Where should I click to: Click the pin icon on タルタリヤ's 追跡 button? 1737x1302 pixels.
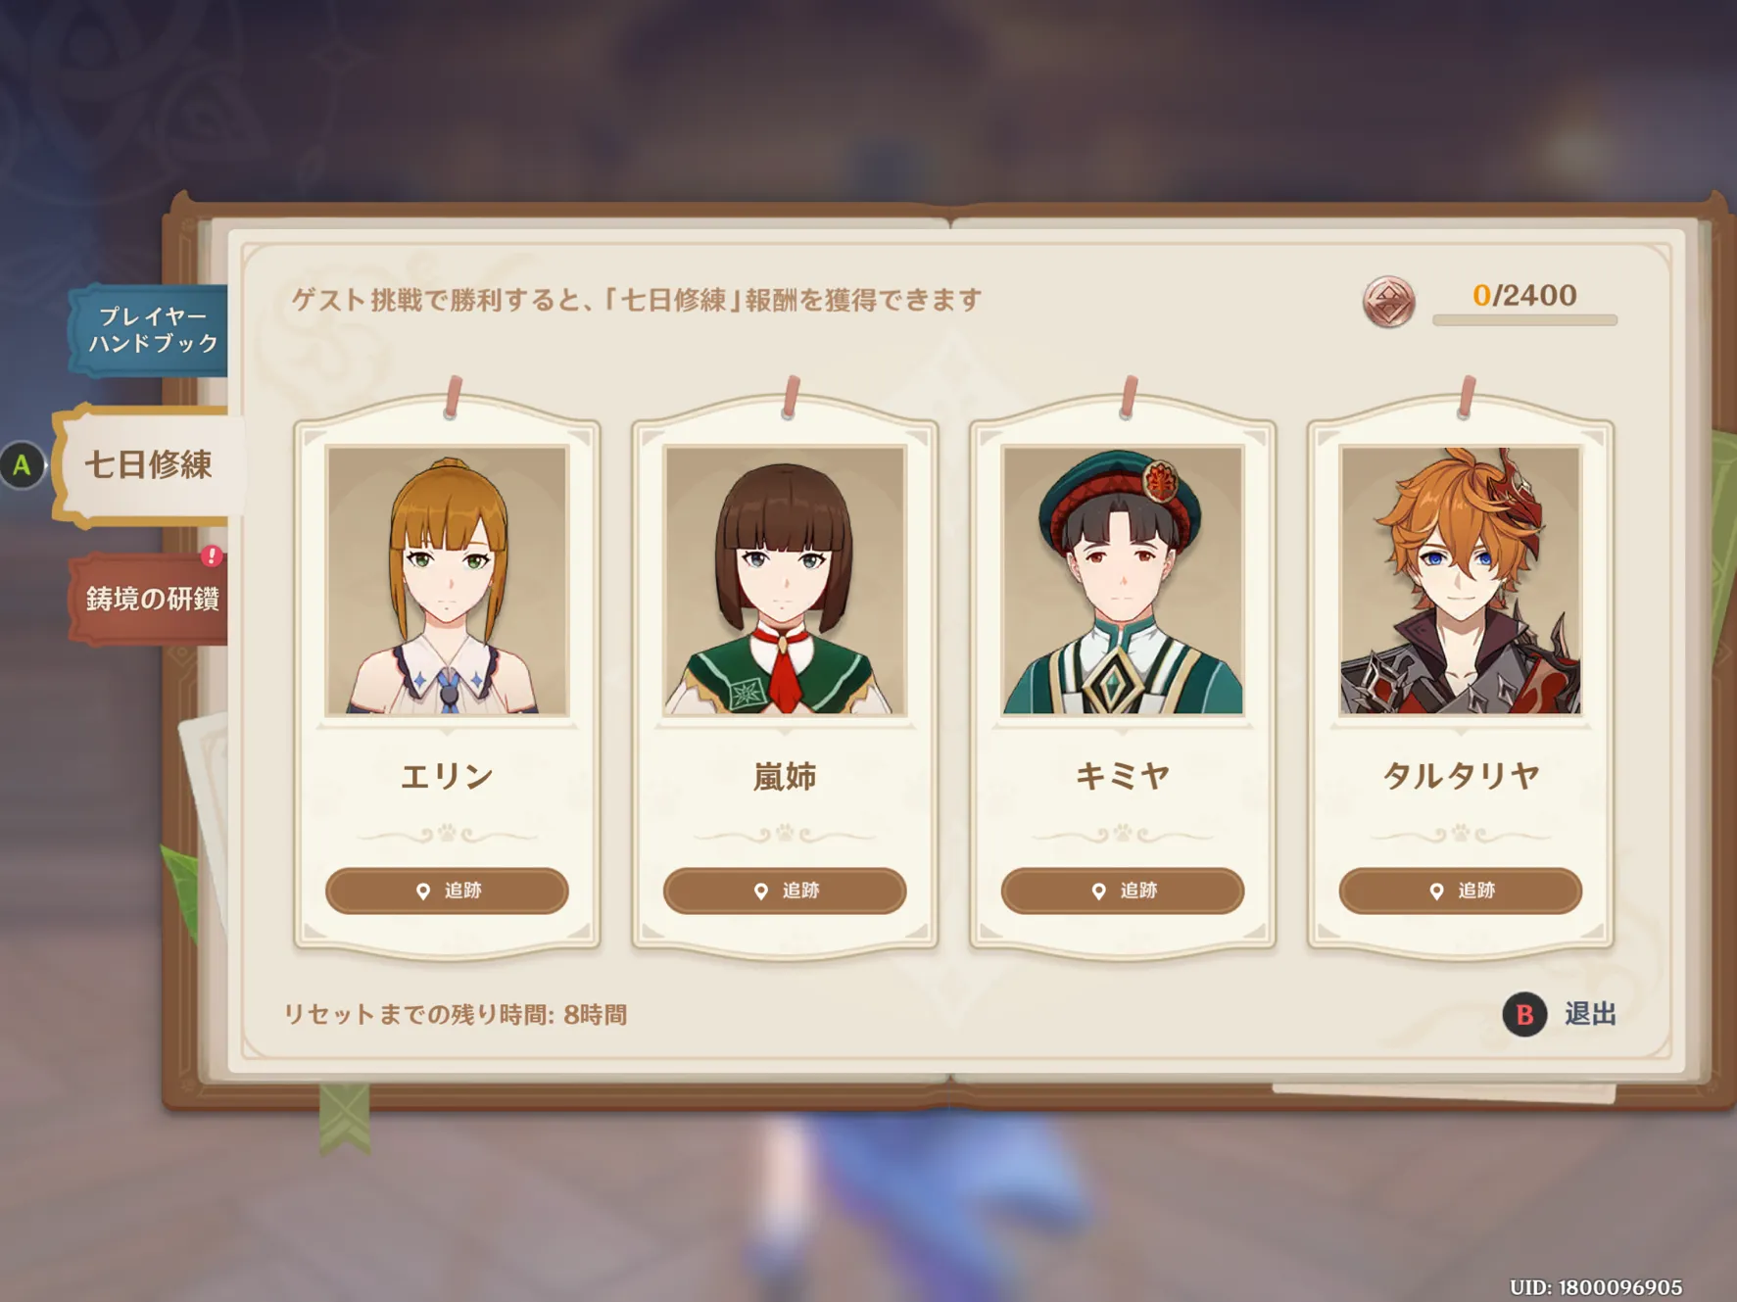click(x=1437, y=892)
